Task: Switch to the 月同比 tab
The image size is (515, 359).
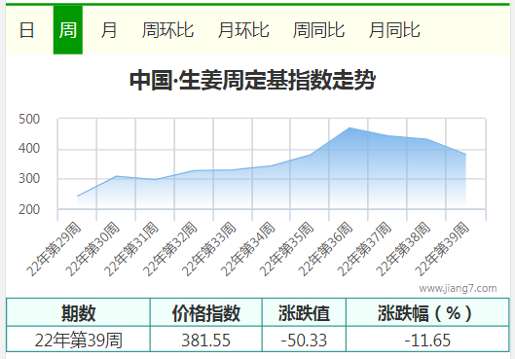Action: click(x=394, y=30)
